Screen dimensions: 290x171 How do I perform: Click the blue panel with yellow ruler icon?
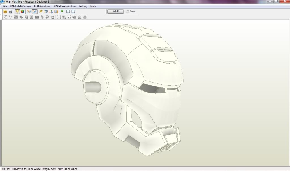point(56,12)
